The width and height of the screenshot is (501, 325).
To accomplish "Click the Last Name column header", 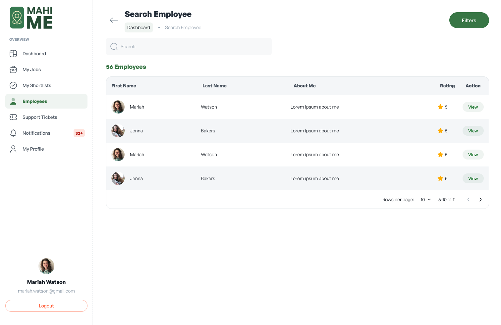I will (x=214, y=86).
